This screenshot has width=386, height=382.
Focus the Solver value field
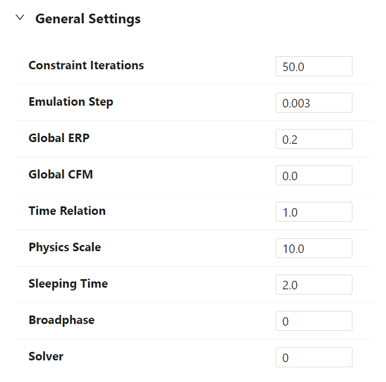point(314,358)
